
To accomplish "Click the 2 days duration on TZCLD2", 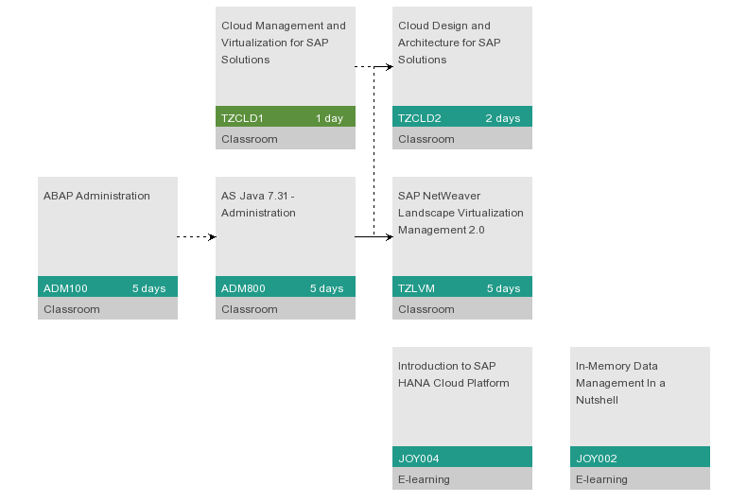I will pos(502,118).
